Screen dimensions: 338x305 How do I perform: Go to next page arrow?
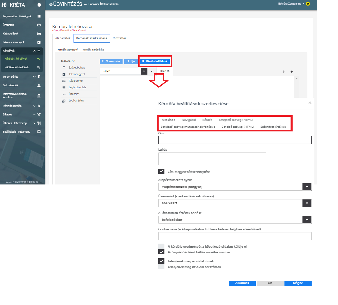pyautogui.click(x=283, y=72)
